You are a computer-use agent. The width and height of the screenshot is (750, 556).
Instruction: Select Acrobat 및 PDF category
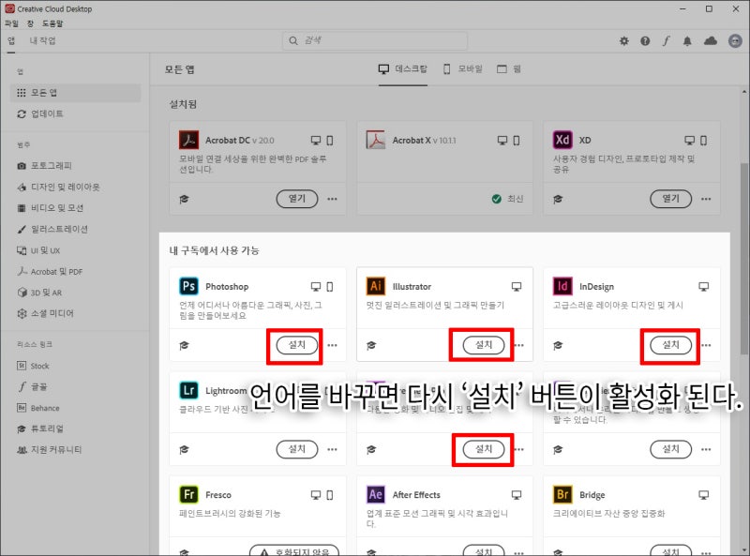tap(50, 271)
